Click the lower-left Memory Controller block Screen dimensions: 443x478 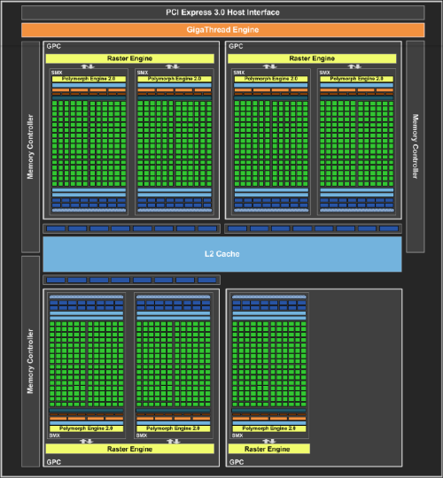(30, 361)
